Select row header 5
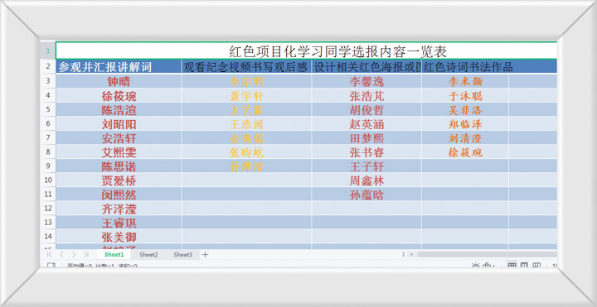 click(x=48, y=109)
